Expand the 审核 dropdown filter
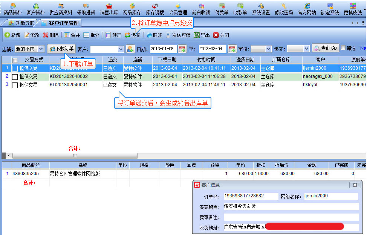The image size is (367, 235). (x=268, y=49)
